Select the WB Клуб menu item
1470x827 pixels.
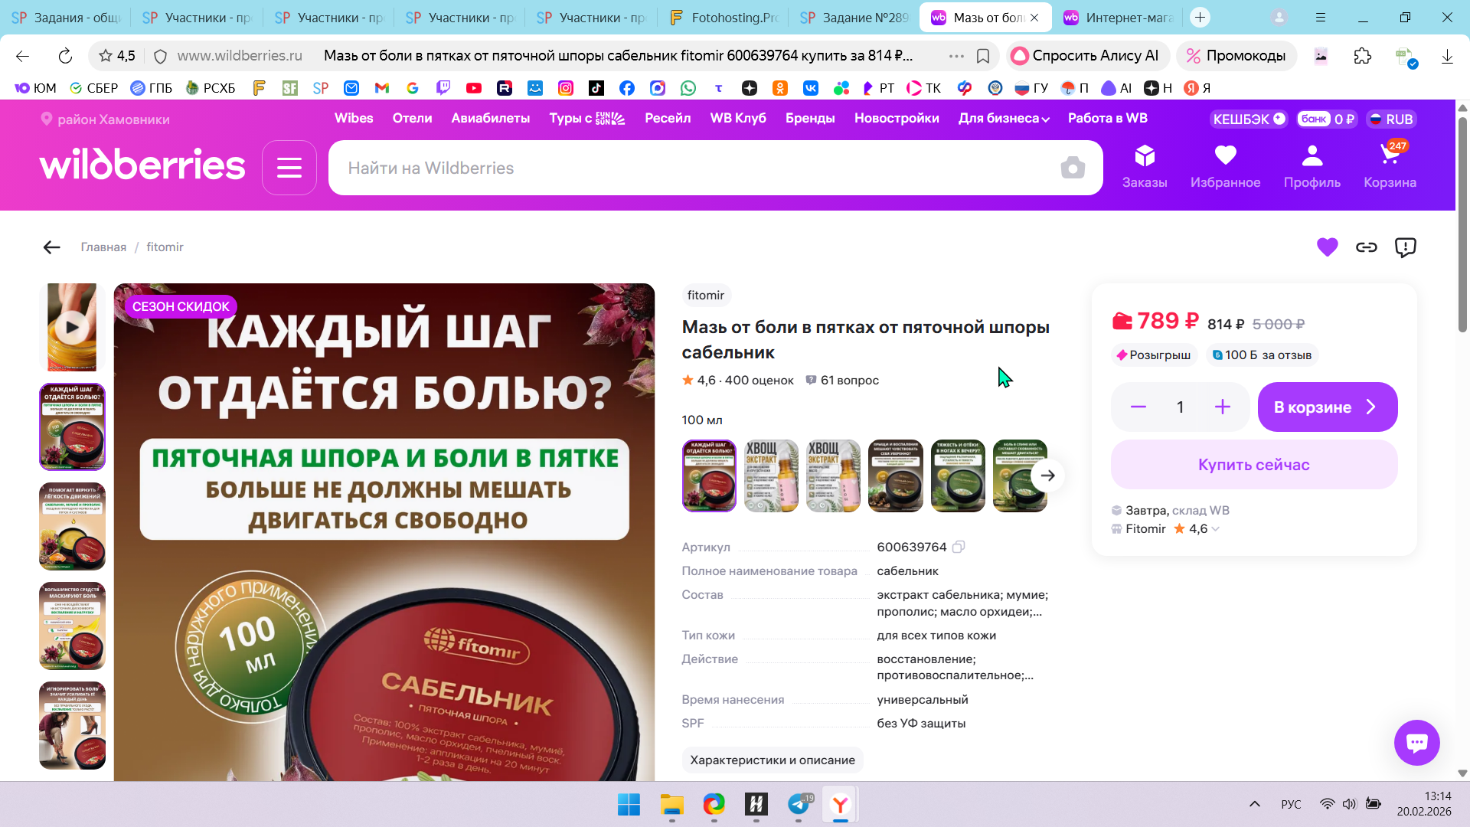click(737, 119)
